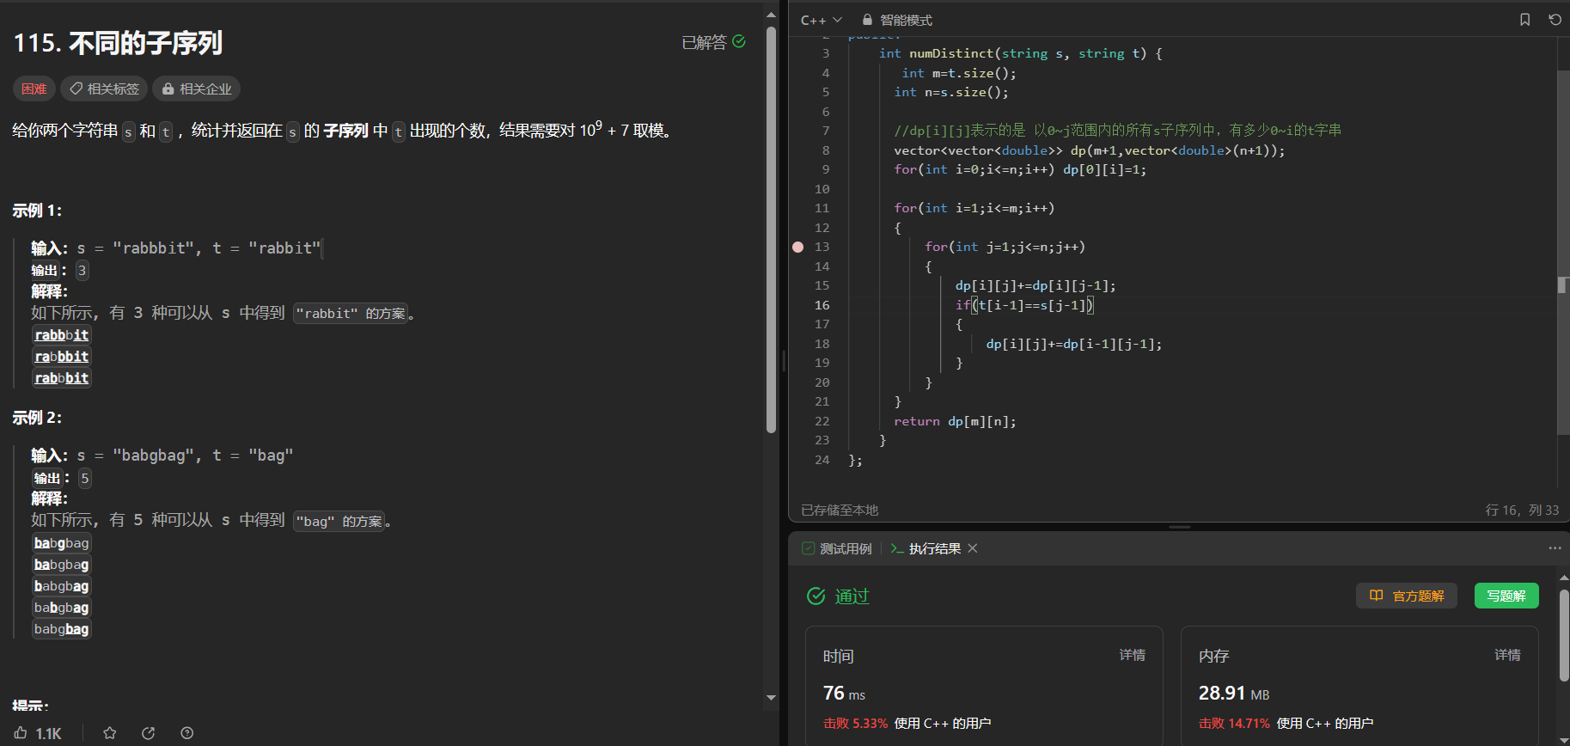Image resolution: width=1570 pixels, height=746 pixels.
Task: Click the first rabbbit example row
Action: [x=61, y=335]
